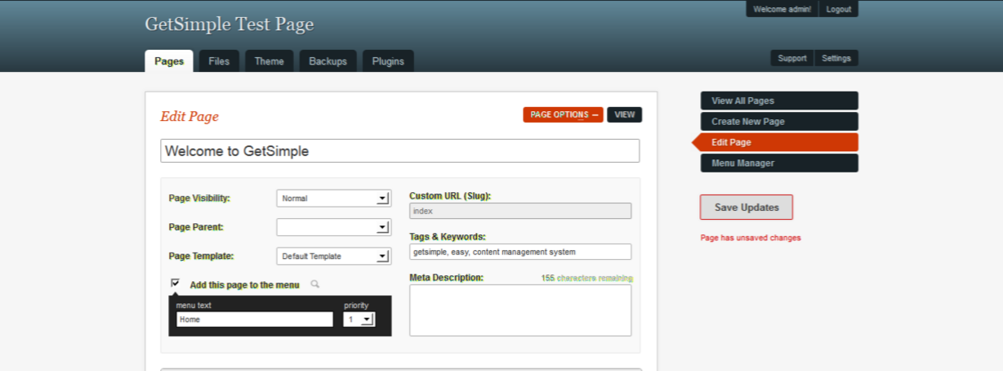Viewport: 1003px width, 371px height.
Task: Open the Page Template dropdown
Action: click(334, 256)
